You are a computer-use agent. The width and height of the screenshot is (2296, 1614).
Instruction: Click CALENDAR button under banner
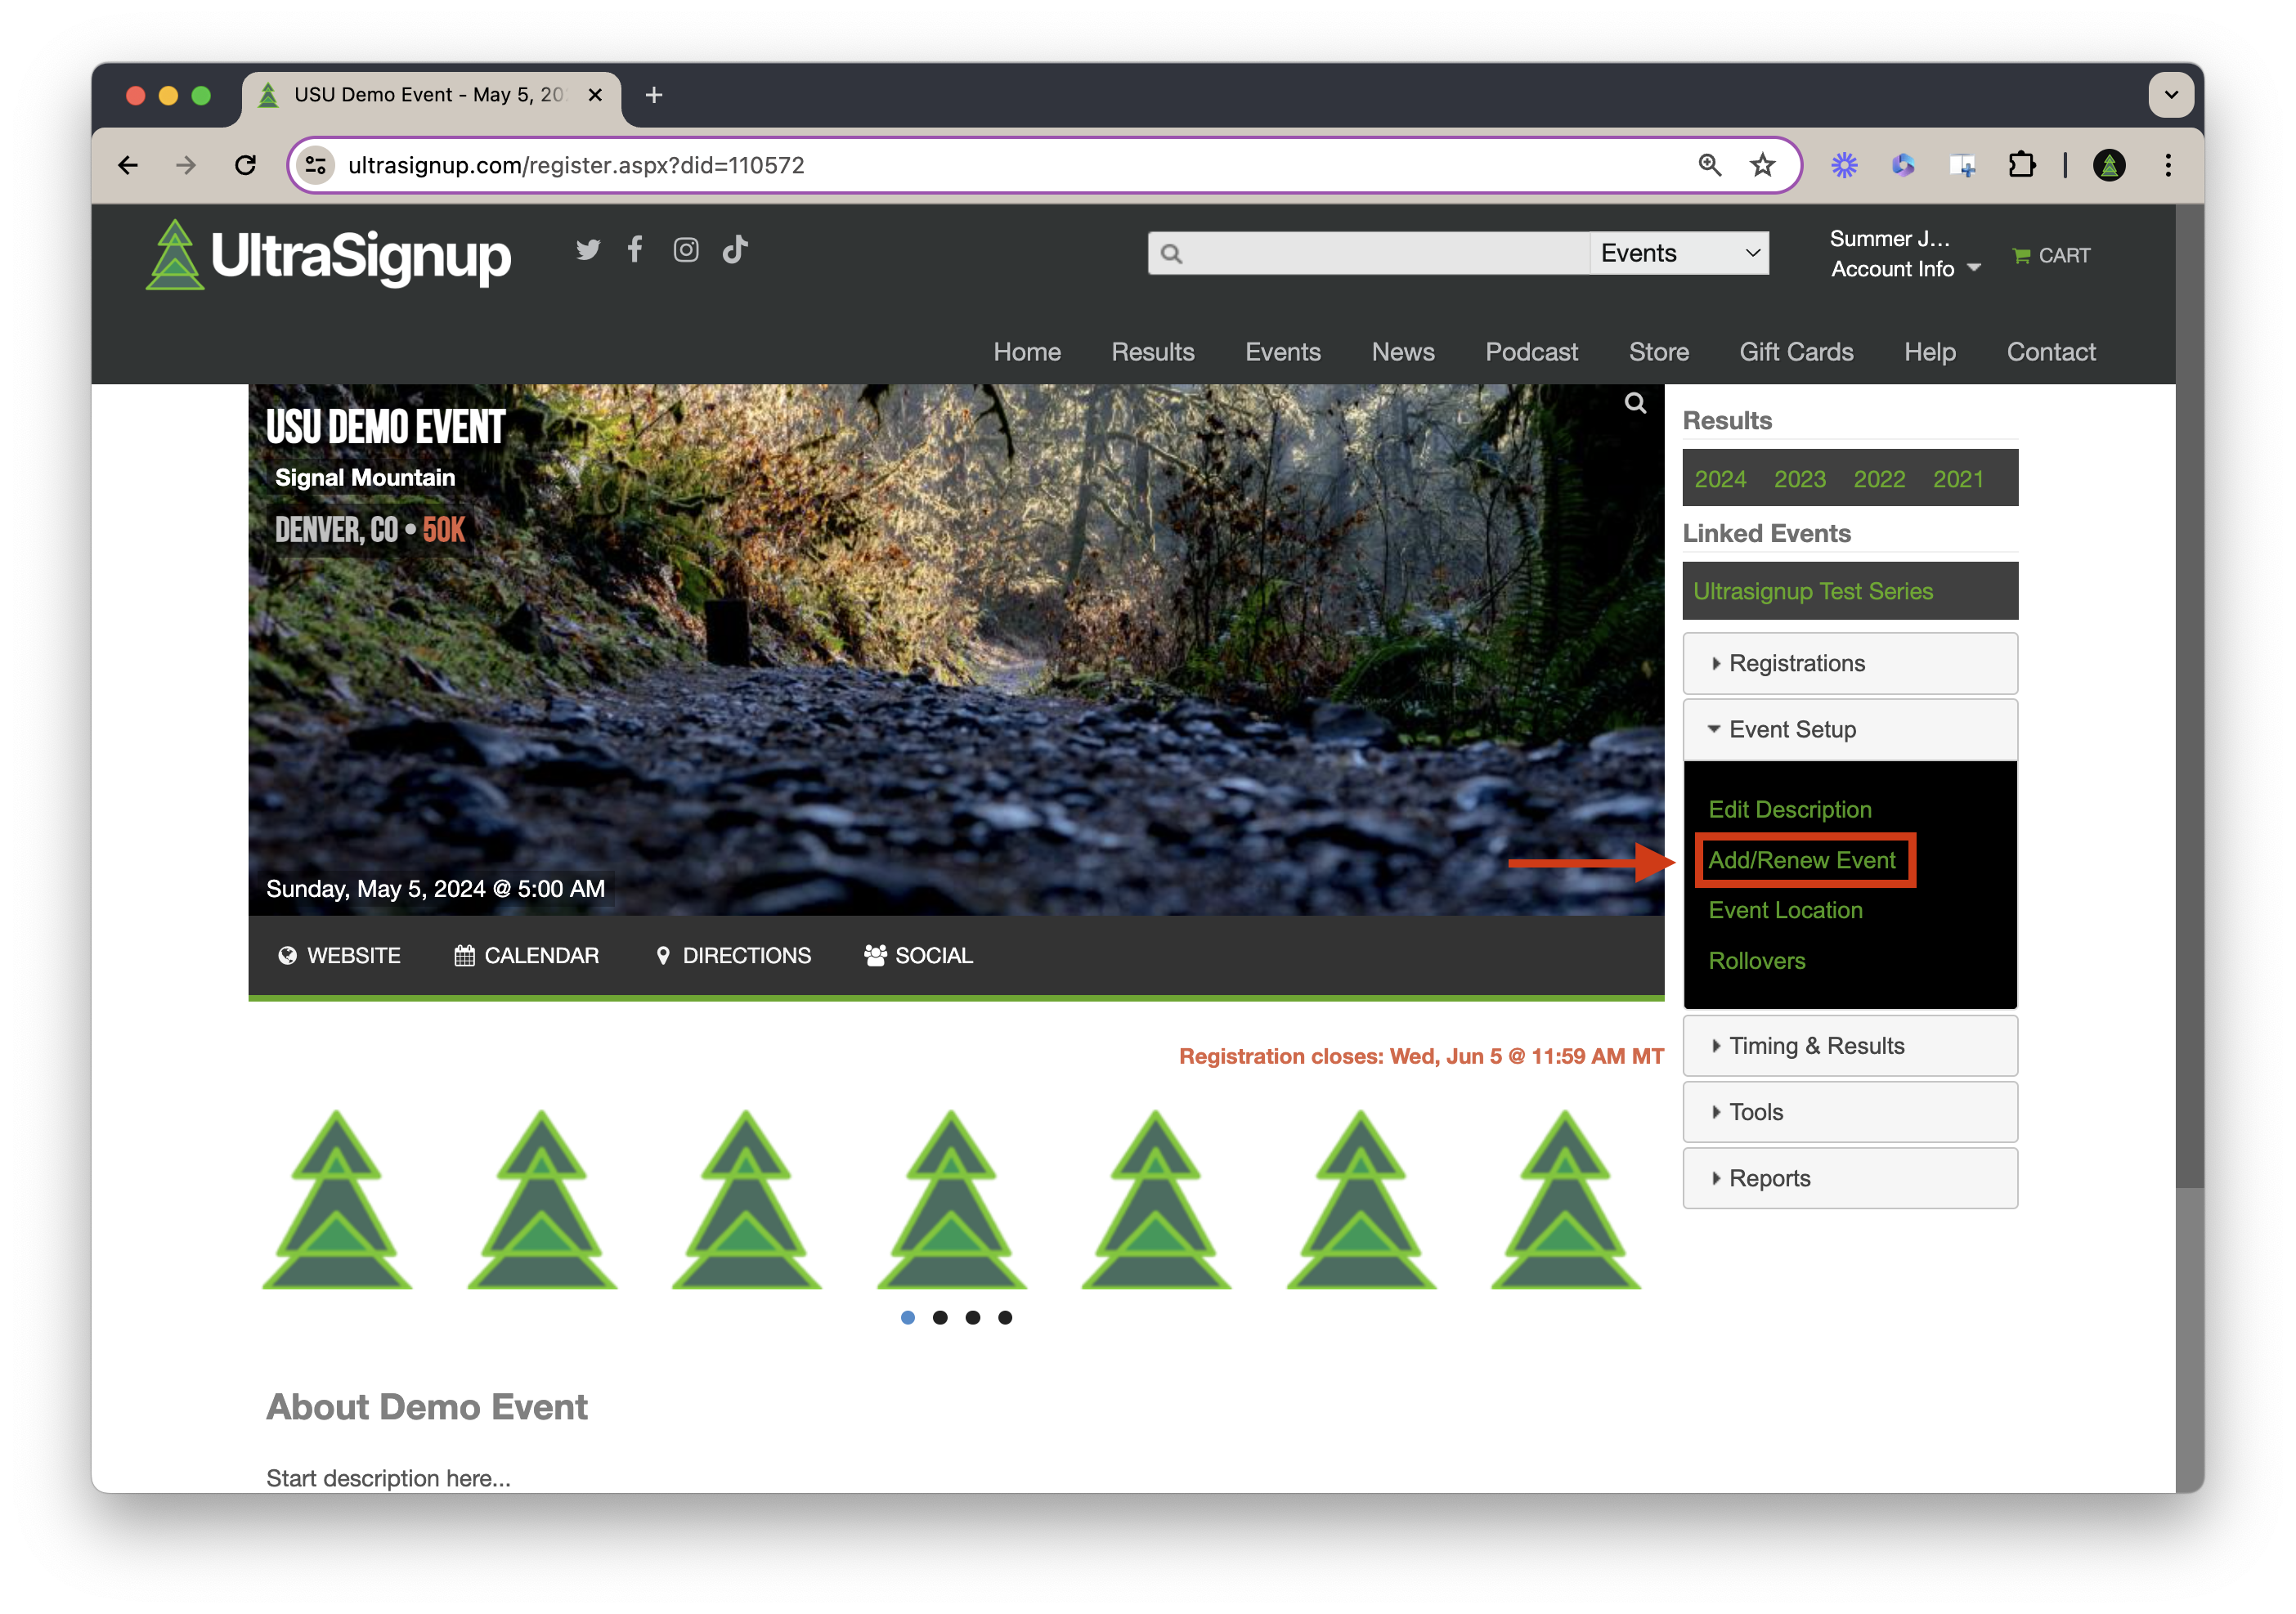point(527,956)
